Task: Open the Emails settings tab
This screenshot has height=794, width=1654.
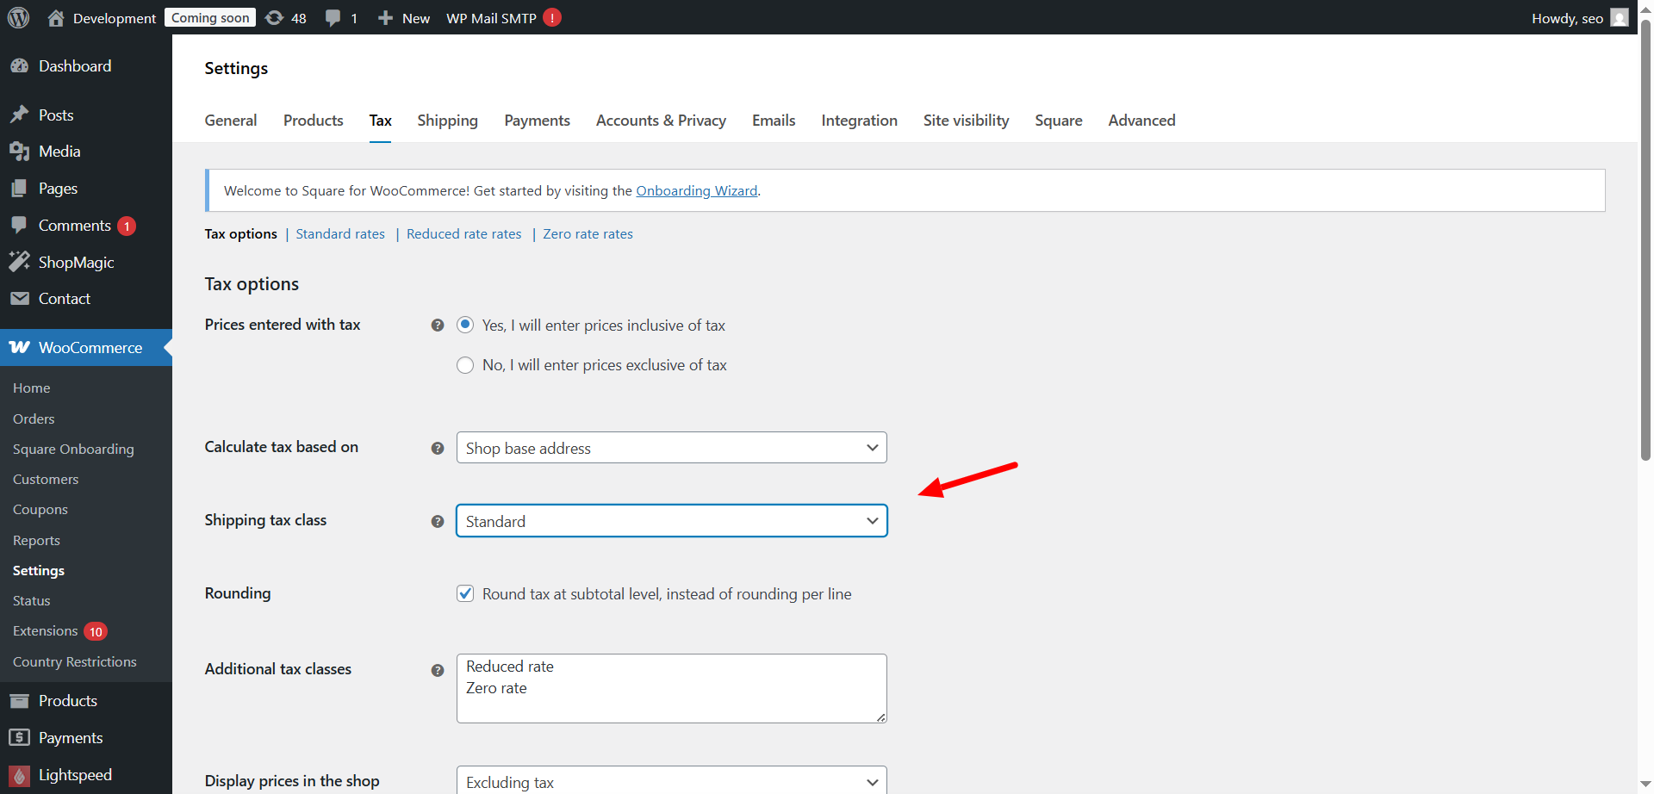Action: [x=774, y=121]
